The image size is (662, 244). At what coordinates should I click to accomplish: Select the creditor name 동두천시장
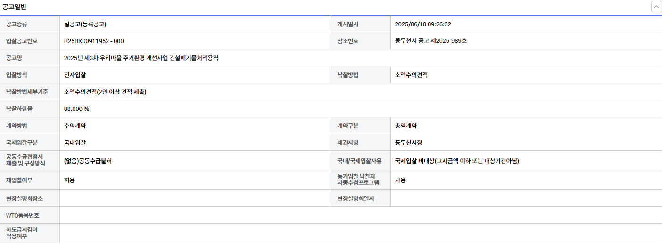409,142
